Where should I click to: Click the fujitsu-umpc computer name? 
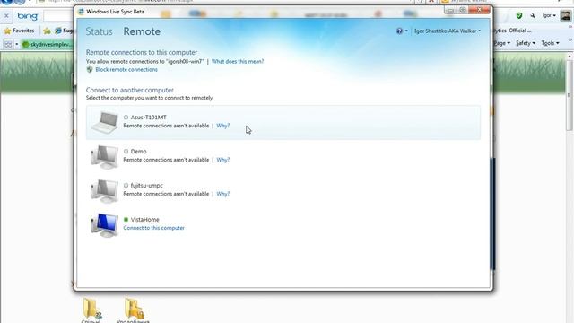tap(146, 186)
